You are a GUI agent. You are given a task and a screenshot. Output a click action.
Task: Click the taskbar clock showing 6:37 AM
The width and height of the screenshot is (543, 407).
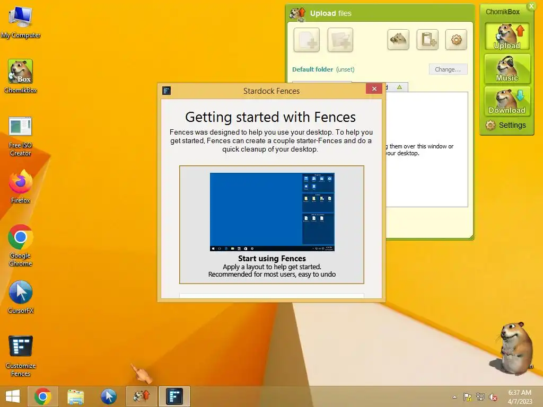(520, 397)
